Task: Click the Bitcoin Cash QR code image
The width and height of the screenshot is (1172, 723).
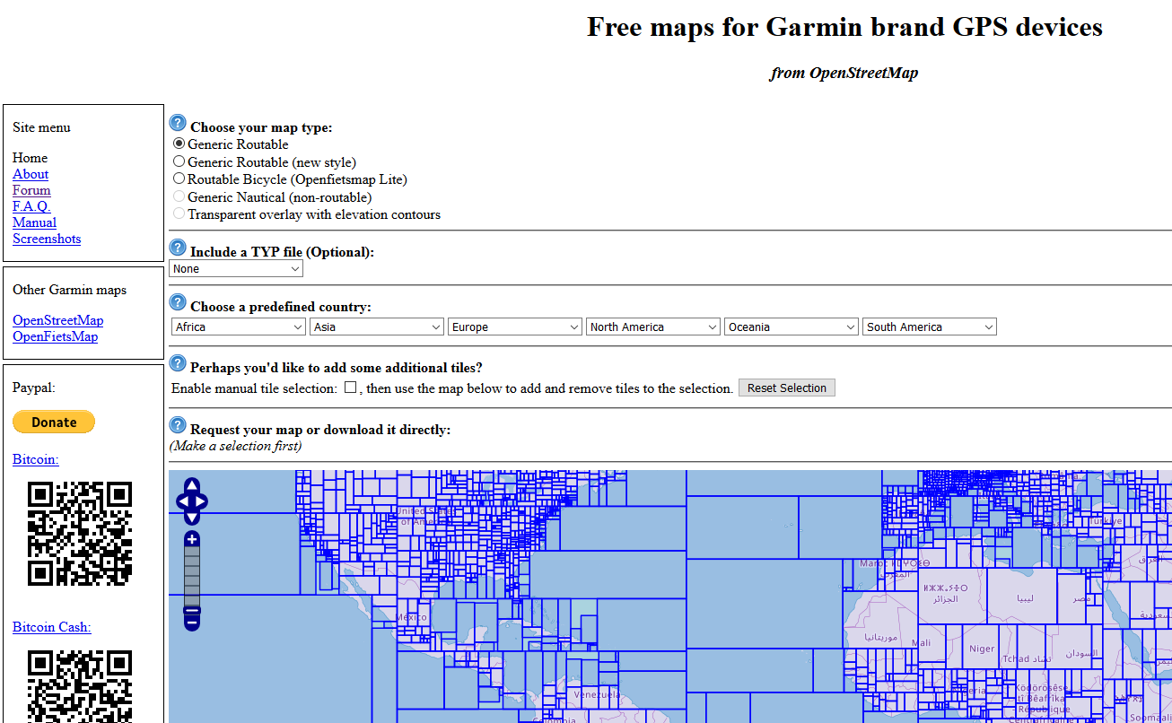Action: [x=80, y=685]
